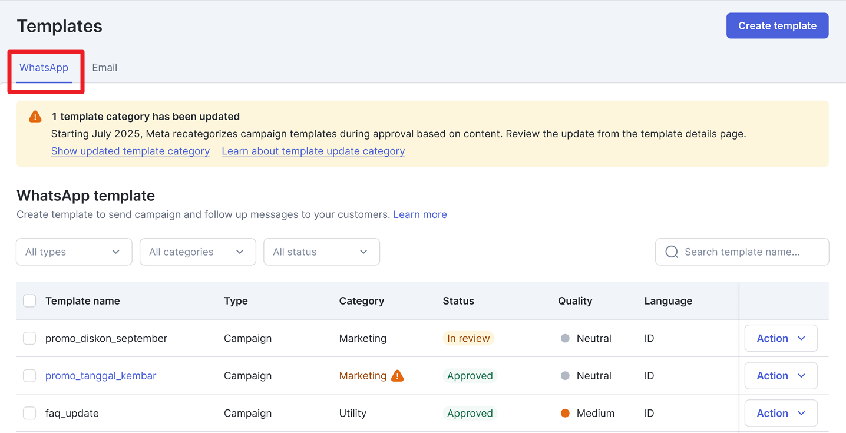Check the promo_diskon_september row checkbox

[x=29, y=339]
